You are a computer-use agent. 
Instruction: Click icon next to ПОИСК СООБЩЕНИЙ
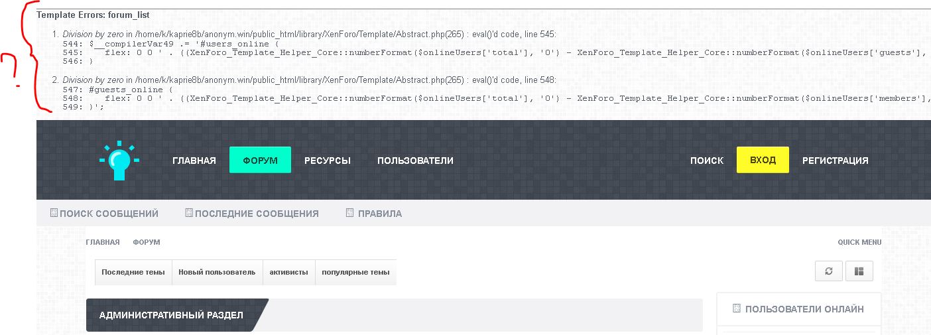[x=54, y=213]
